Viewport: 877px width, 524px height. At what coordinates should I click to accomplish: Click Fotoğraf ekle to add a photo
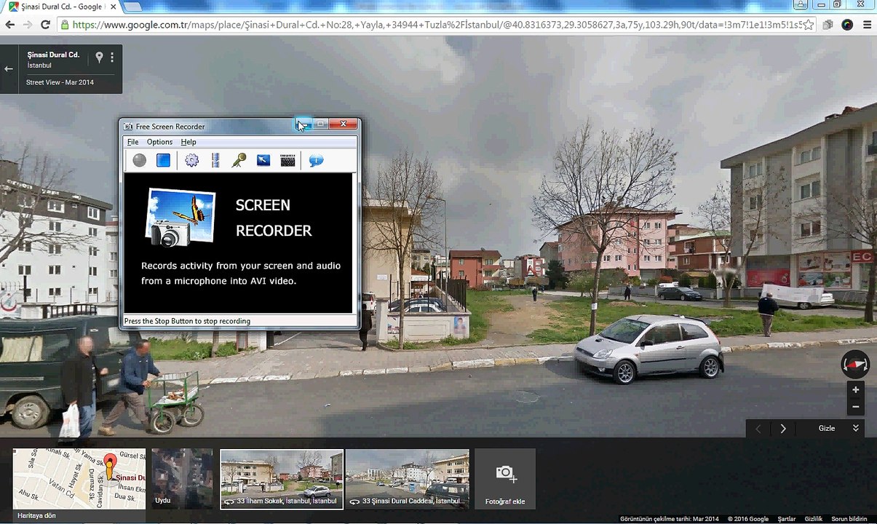[x=505, y=479]
